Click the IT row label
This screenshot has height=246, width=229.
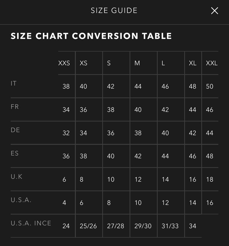pyautogui.click(x=14, y=83)
